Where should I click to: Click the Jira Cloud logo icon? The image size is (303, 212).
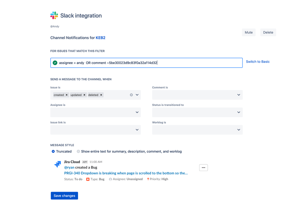[x=58, y=164]
